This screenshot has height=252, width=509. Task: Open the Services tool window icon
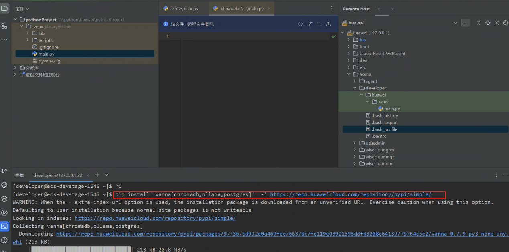[4, 212]
